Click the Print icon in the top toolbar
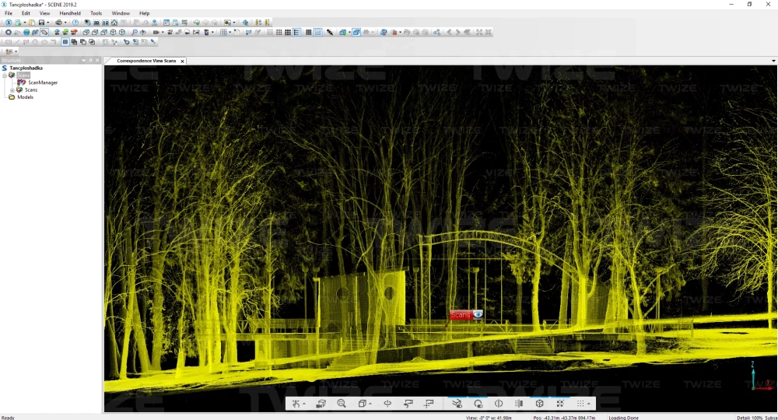This screenshot has height=420, width=778. tap(58, 23)
